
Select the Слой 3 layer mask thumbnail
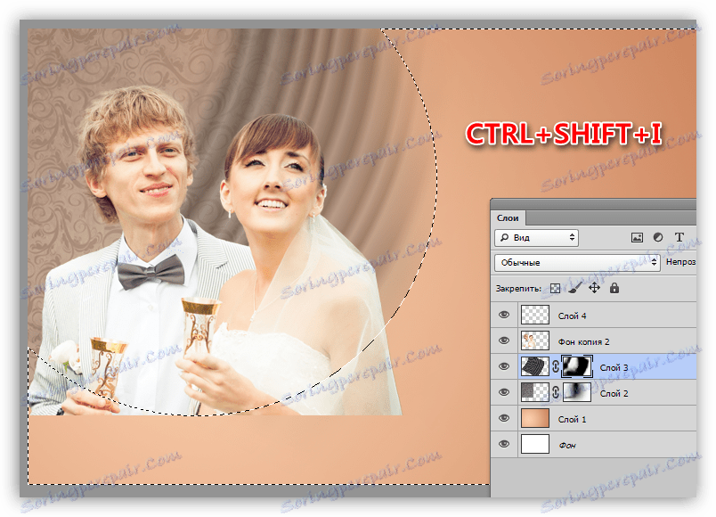(x=577, y=366)
